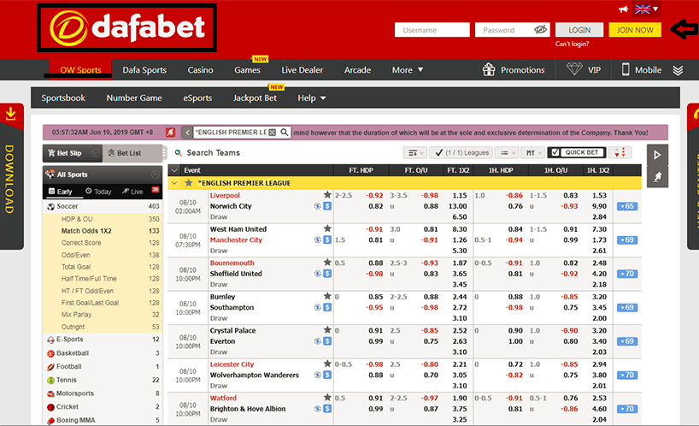This screenshot has height=426, width=699.
Task: Click the Basketball sport icon
Action: click(x=50, y=353)
